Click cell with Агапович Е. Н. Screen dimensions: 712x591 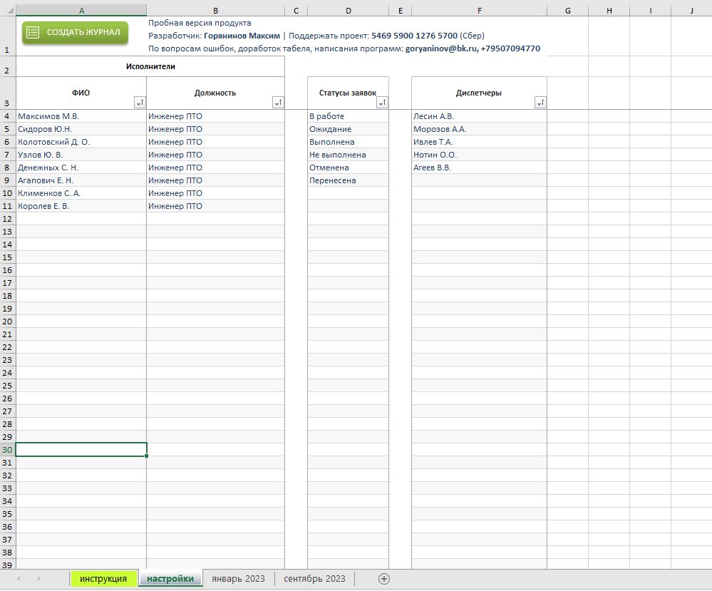(81, 180)
